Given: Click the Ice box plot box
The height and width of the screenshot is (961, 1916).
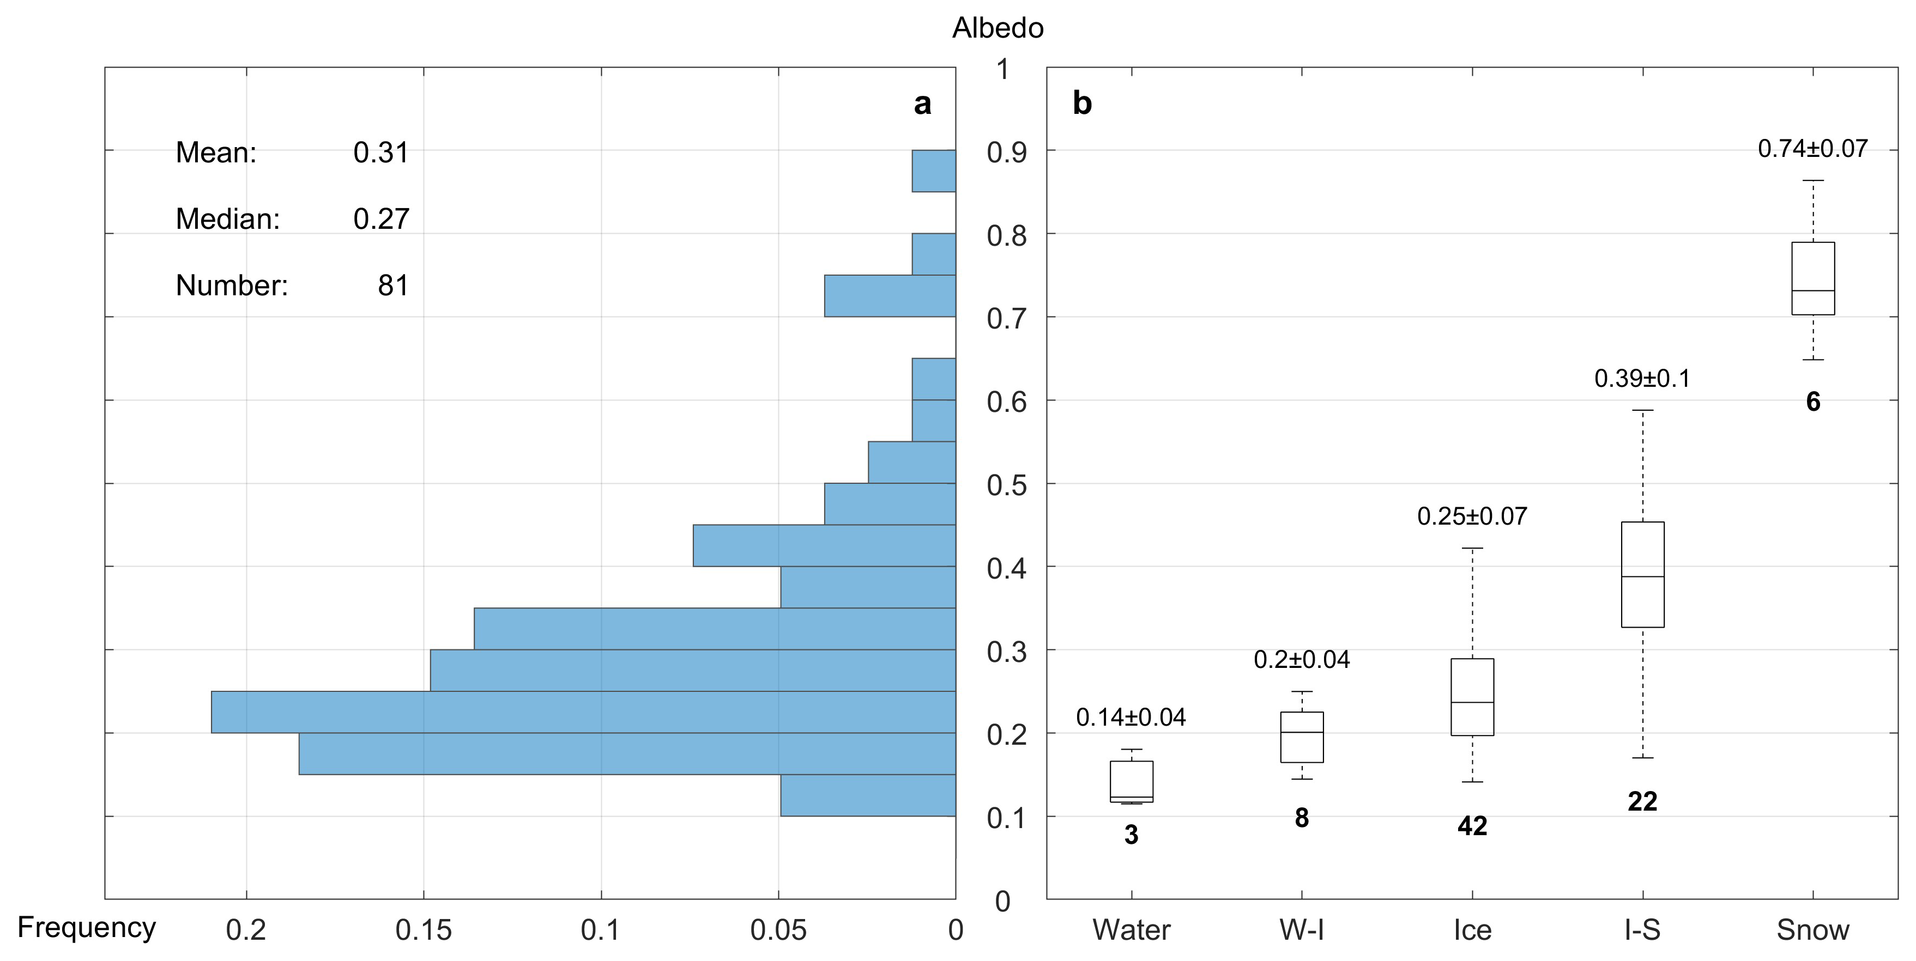Looking at the screenshot, I should [x=1472, y=696].
